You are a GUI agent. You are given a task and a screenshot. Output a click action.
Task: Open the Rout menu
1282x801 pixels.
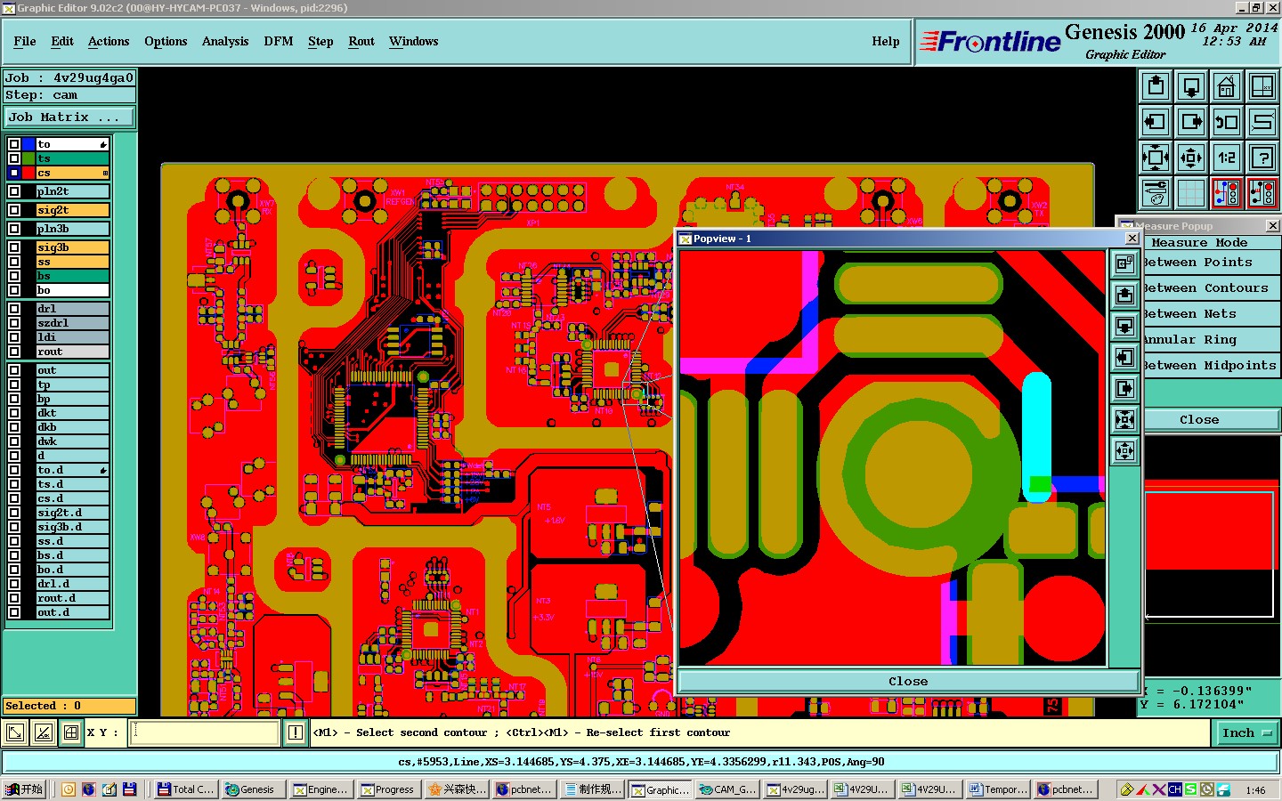[361, 41]
